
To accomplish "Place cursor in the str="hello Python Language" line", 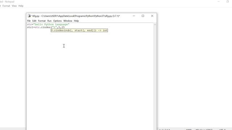I will (48, 25).
